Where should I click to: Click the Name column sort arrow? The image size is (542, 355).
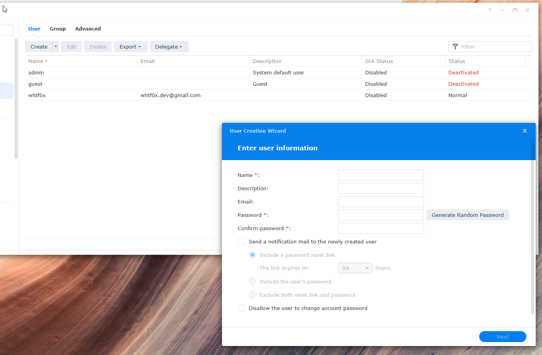[46, 61]
